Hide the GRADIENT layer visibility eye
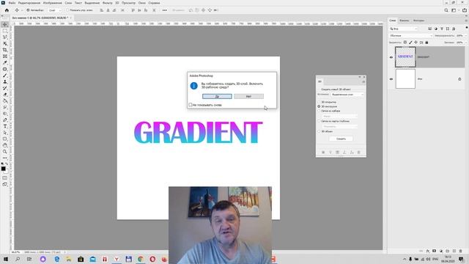Image resolution: width=469 pixels, height=264 pixels. [x=391, y=57]
